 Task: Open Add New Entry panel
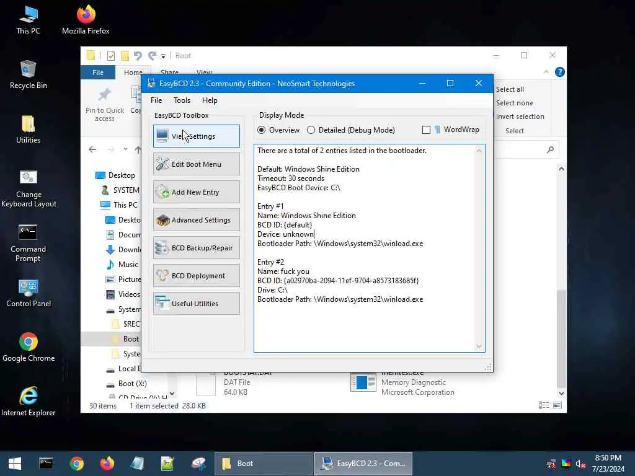coord(197,192)
